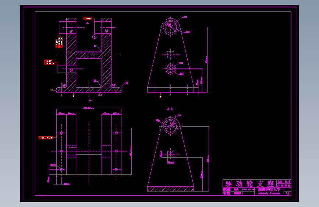This screenshot has width=319, height=207.
Task: Click the two-row red tolerance frame
Action: tap(49, 62)
